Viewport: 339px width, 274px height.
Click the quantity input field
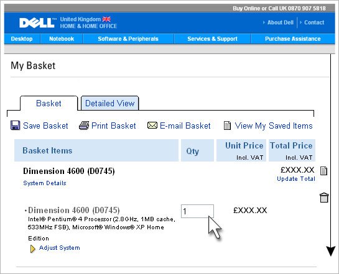tap(197, 211)
